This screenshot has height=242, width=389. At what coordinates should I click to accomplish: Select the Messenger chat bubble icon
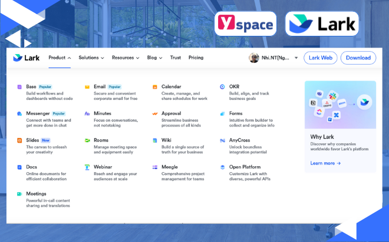pos(19,113)
